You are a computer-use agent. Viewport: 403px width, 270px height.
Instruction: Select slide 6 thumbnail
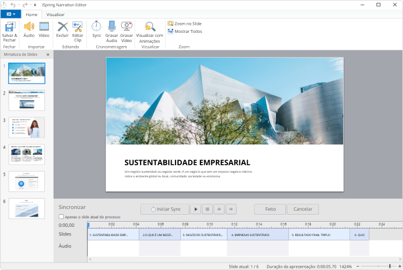coord(26,208)
